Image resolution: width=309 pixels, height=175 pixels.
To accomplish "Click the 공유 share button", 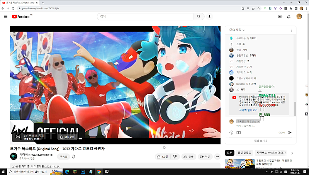I will [188, 157].
